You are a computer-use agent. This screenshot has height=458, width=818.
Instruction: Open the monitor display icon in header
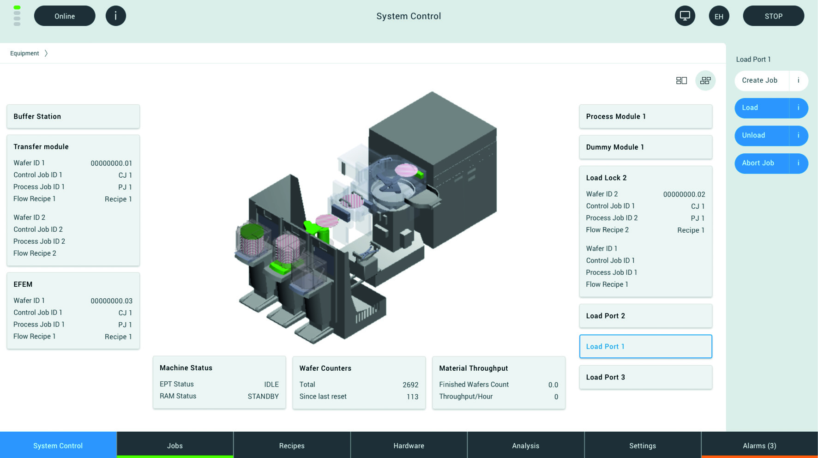pyautogui.click(x=685, y=16)
